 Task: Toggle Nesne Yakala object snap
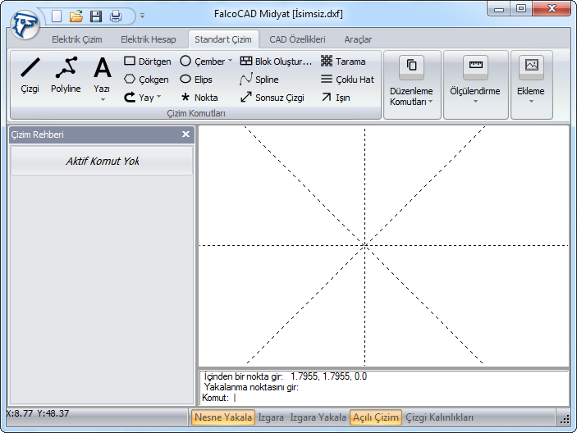[223, 417]
